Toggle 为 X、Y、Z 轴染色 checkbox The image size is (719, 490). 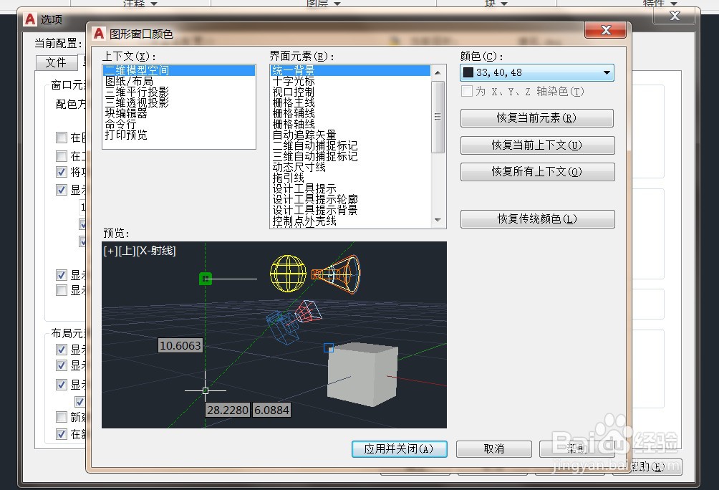tap(467, 91)
